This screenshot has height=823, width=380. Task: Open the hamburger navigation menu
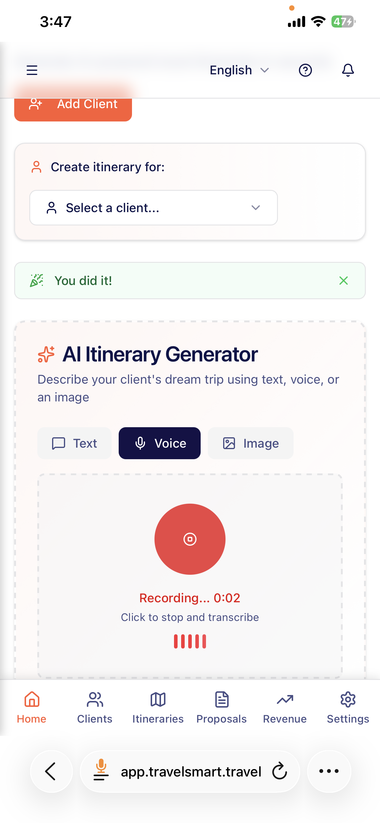pyautogui.click(x=32, y=70)
